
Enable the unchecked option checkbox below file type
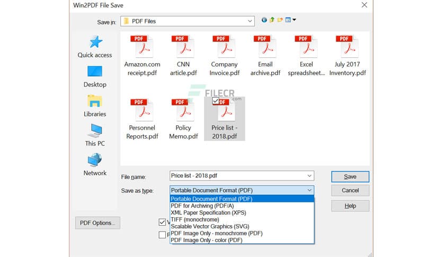tap(162, 235)
